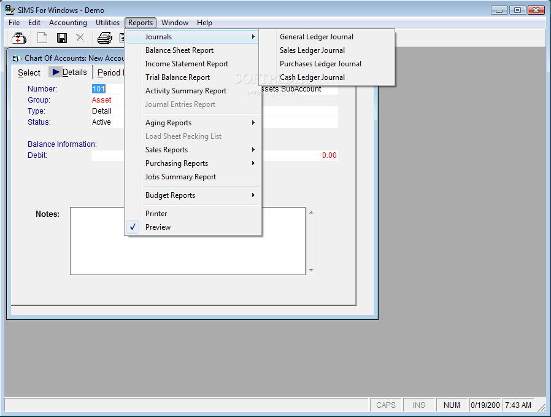Select Jobs Summary Report

[x=193, y=177]
